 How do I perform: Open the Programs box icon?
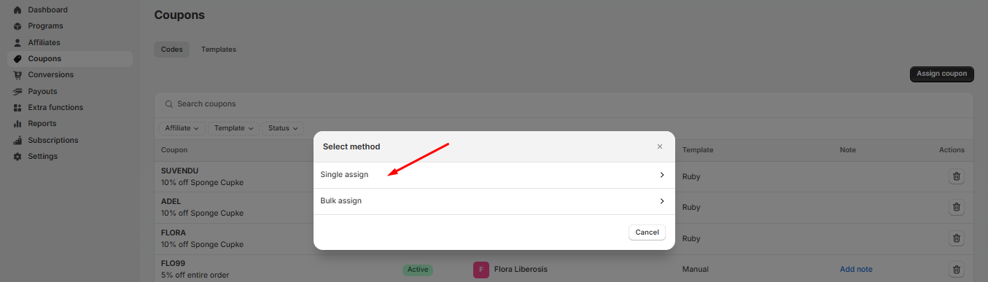click(x=17, y=26)
